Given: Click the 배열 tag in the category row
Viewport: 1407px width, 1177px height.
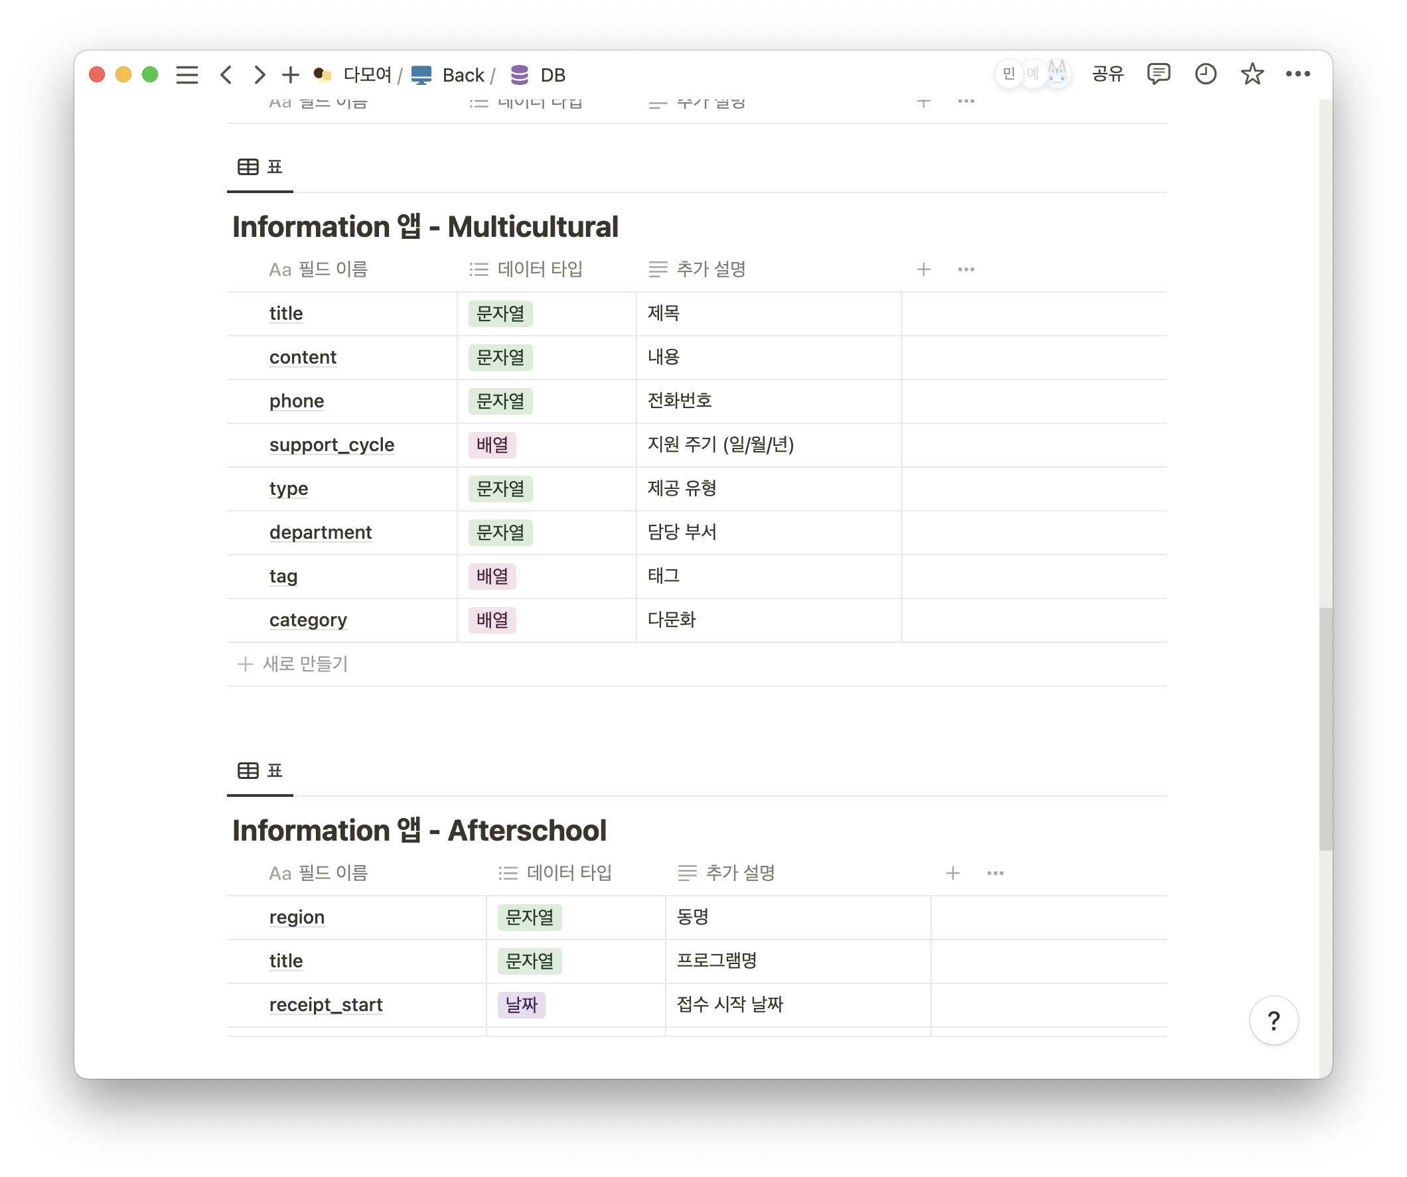Looking at the screenshot, I should pyautogui.click(x=492, y=620).
